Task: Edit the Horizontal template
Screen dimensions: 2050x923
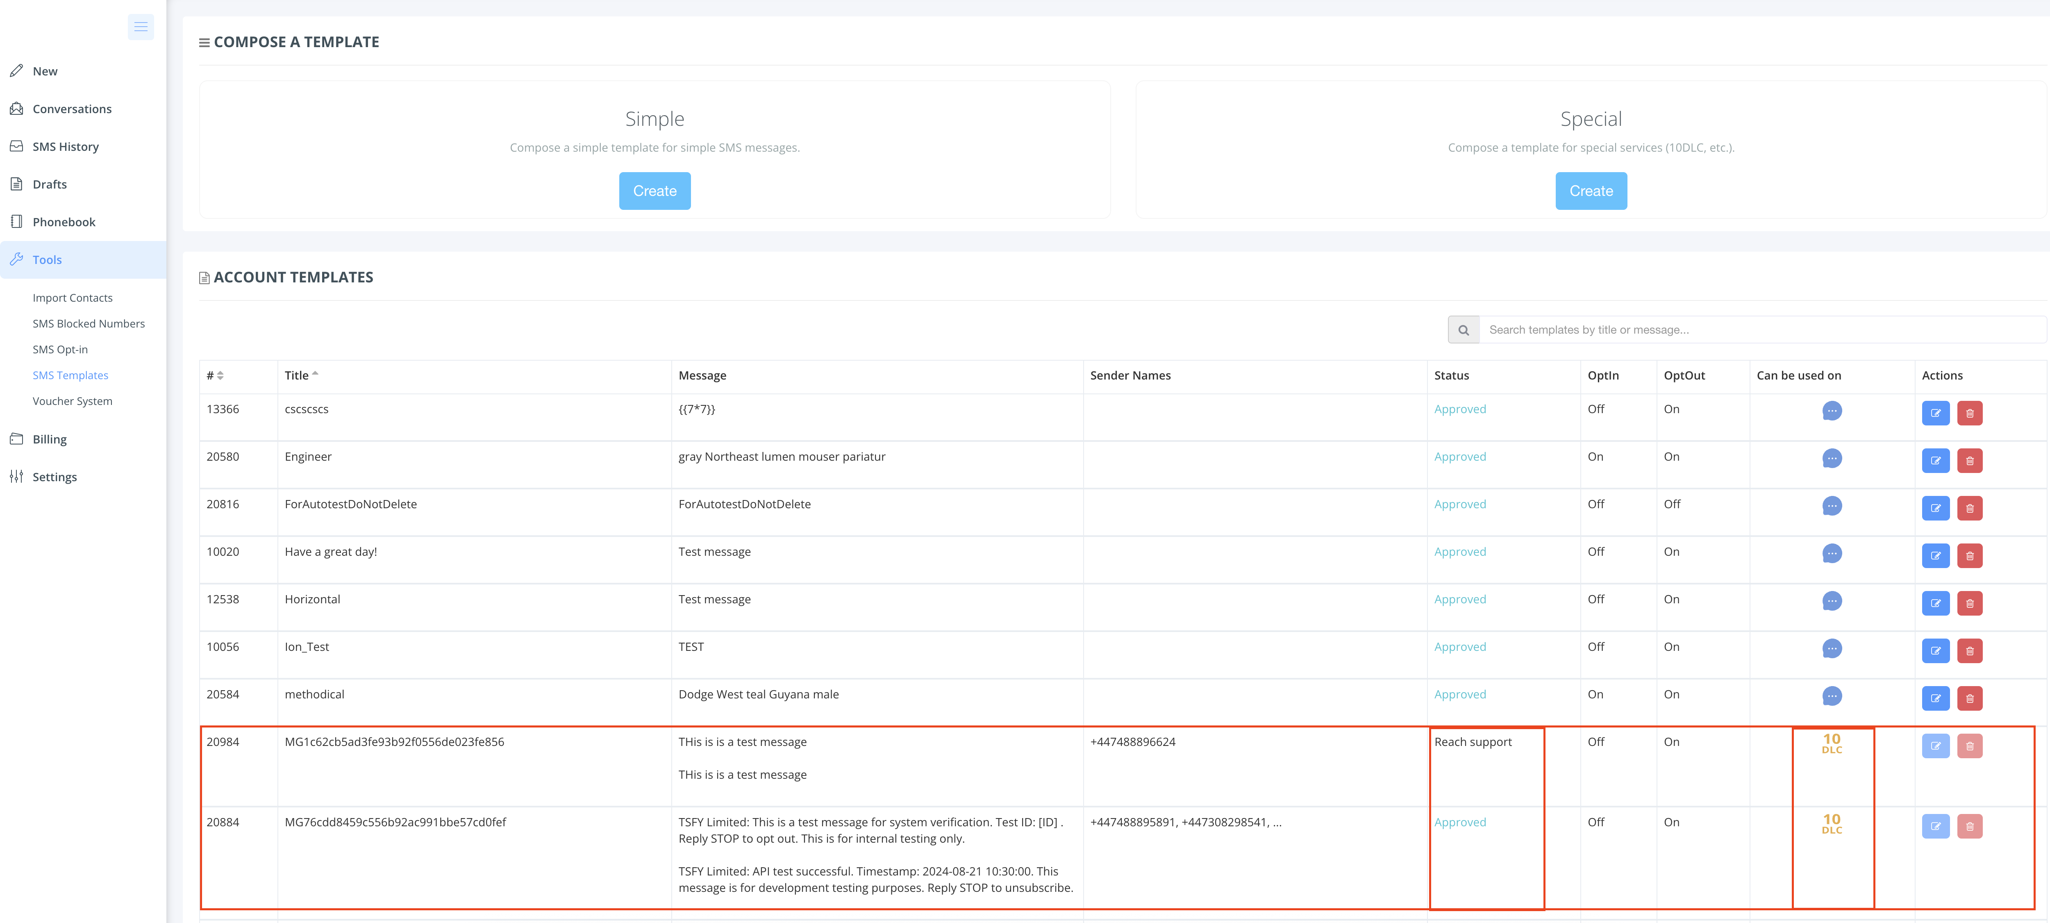Action: coord(1935,603)
